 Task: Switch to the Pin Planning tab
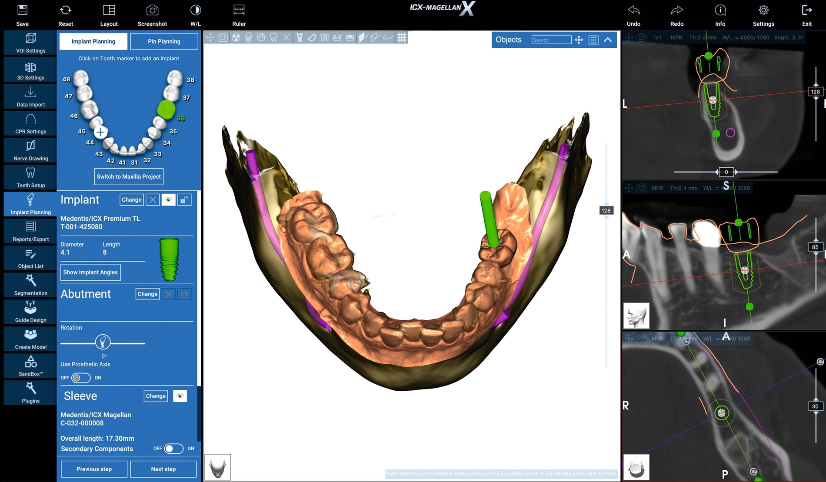pyautogui.click(x=164, y=41)
